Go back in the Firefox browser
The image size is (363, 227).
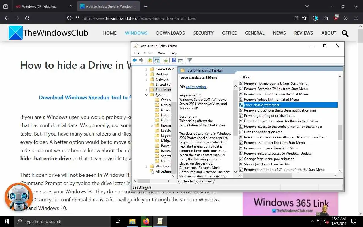click(7, 18)
